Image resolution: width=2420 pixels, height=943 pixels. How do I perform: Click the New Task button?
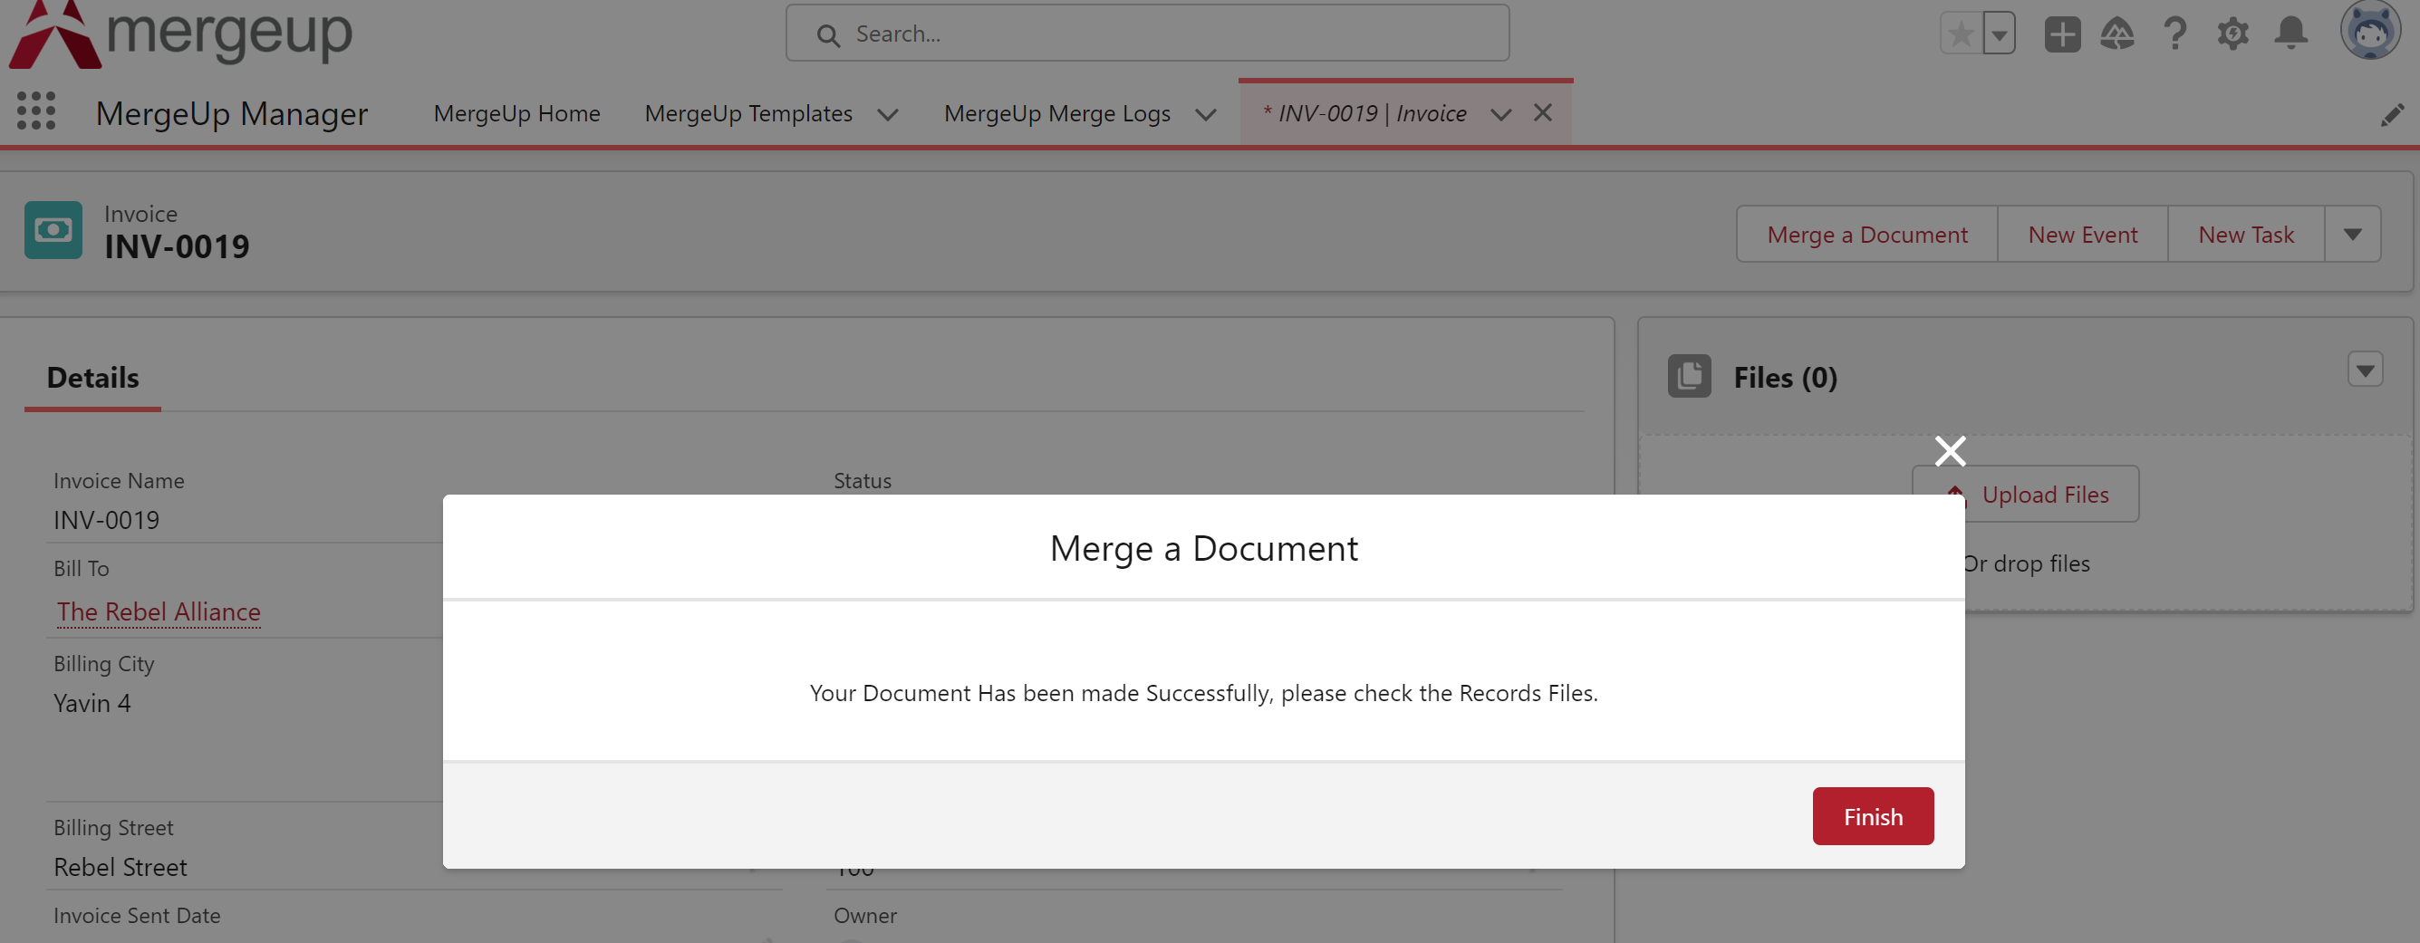point(2246,234)
